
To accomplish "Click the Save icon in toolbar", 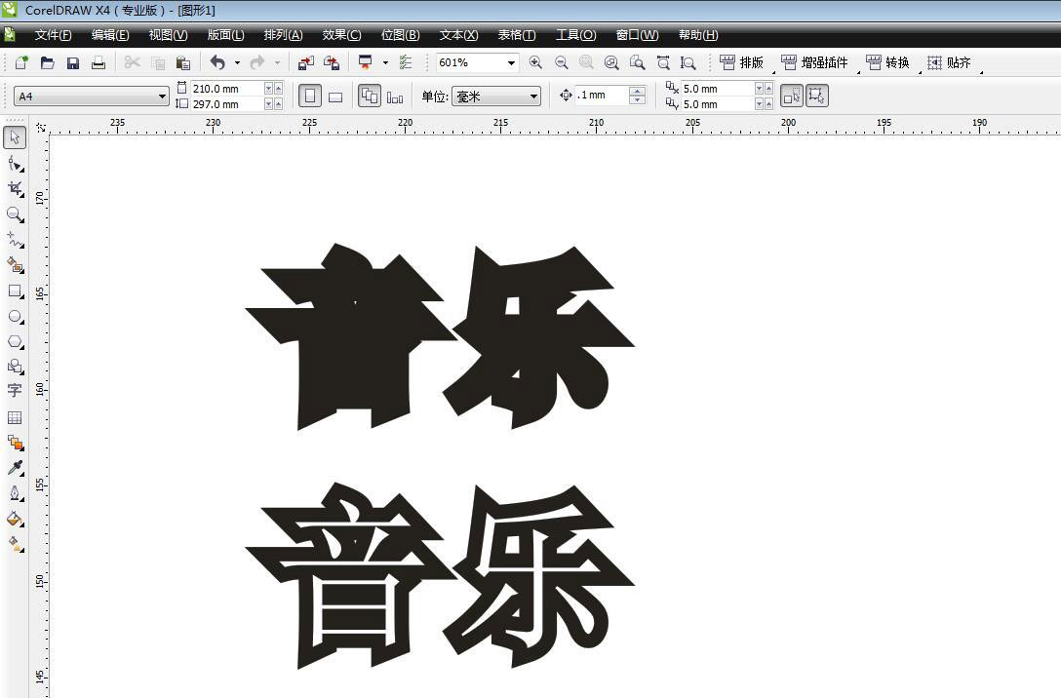I will click(73, 62).
